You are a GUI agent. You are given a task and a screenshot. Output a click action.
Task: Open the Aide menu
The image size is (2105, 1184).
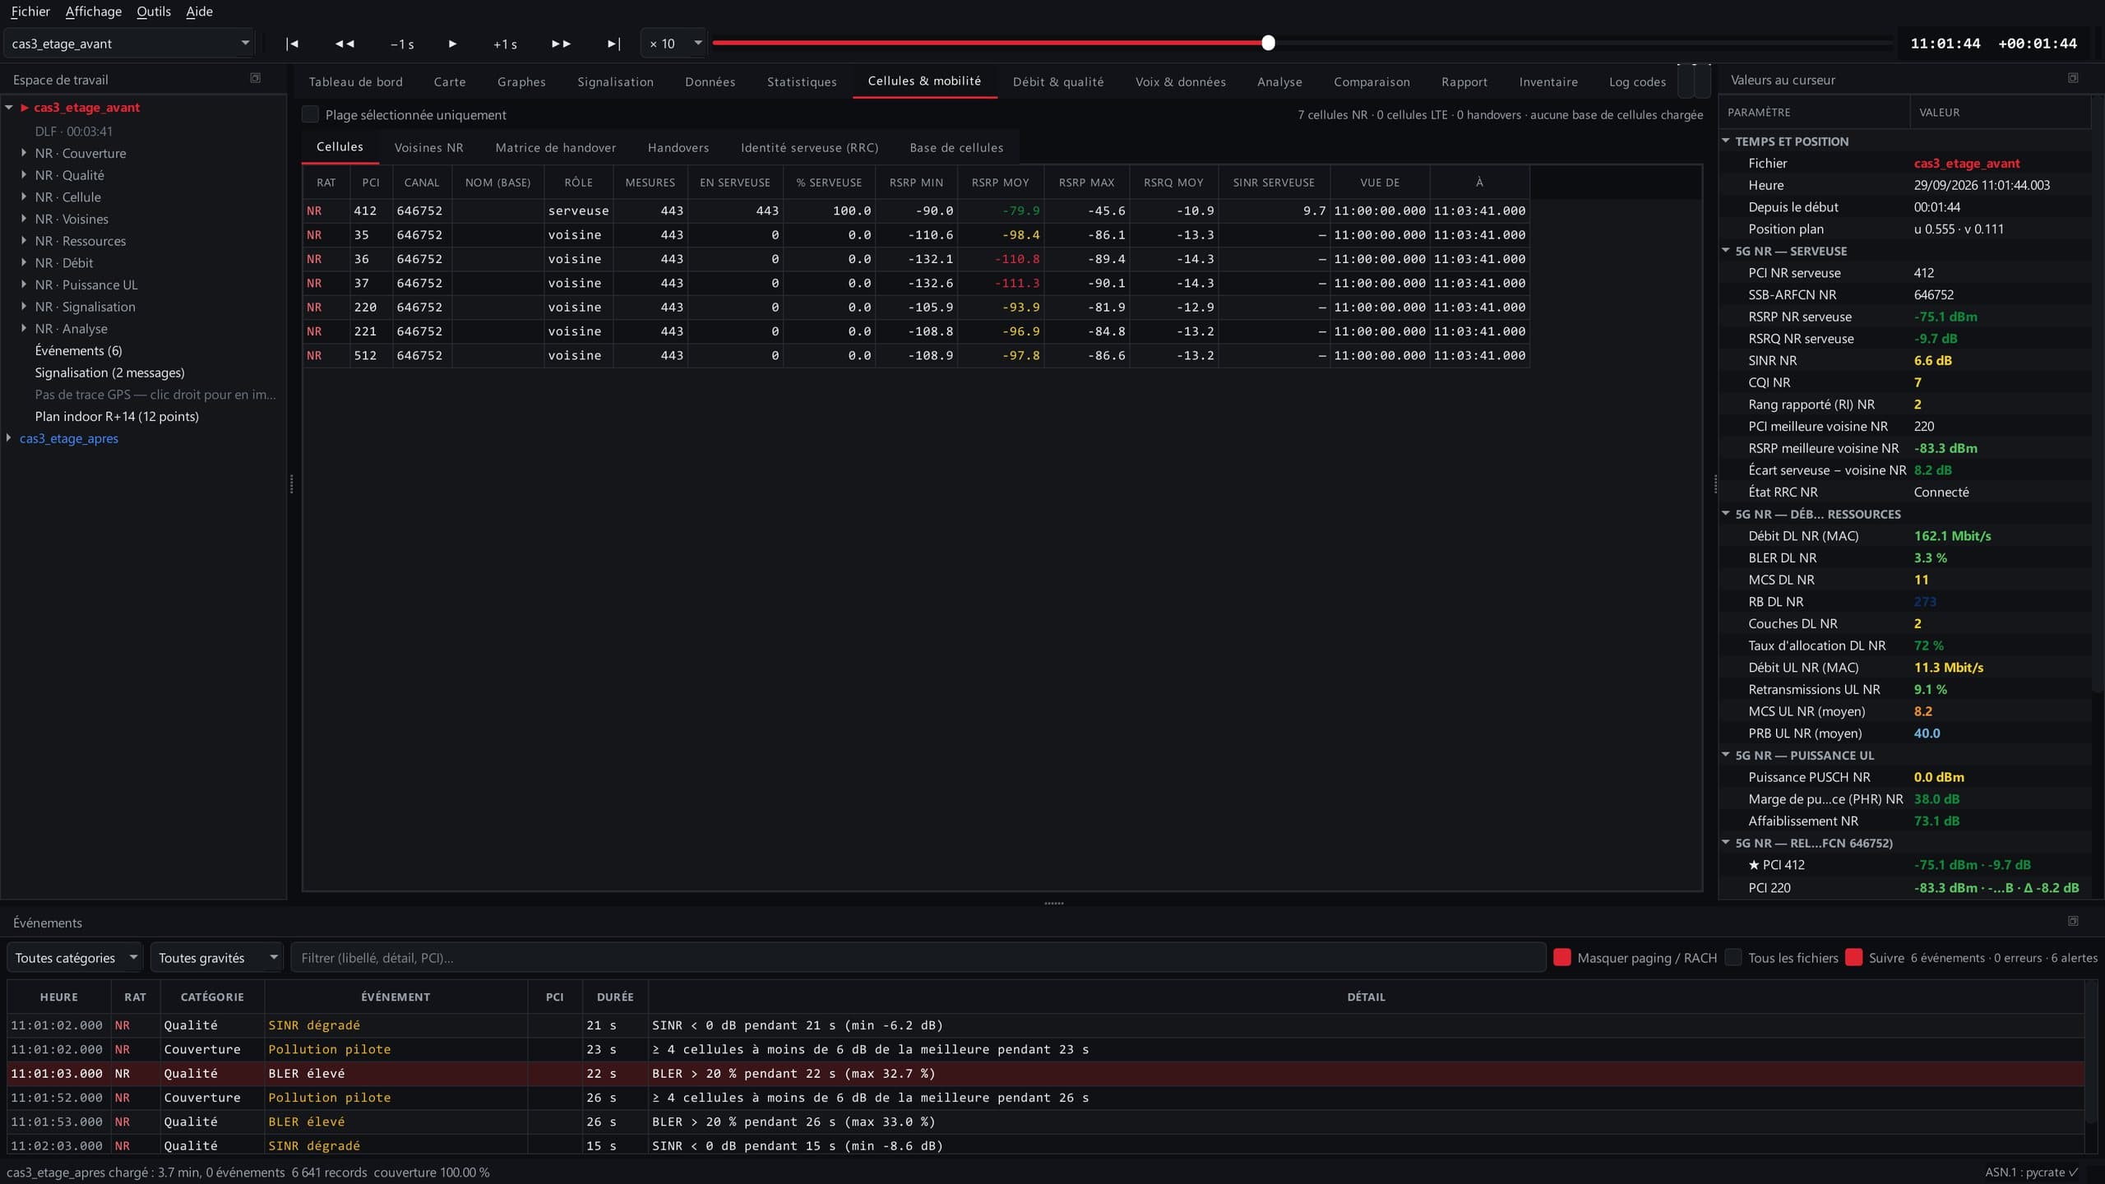(199, 12)
